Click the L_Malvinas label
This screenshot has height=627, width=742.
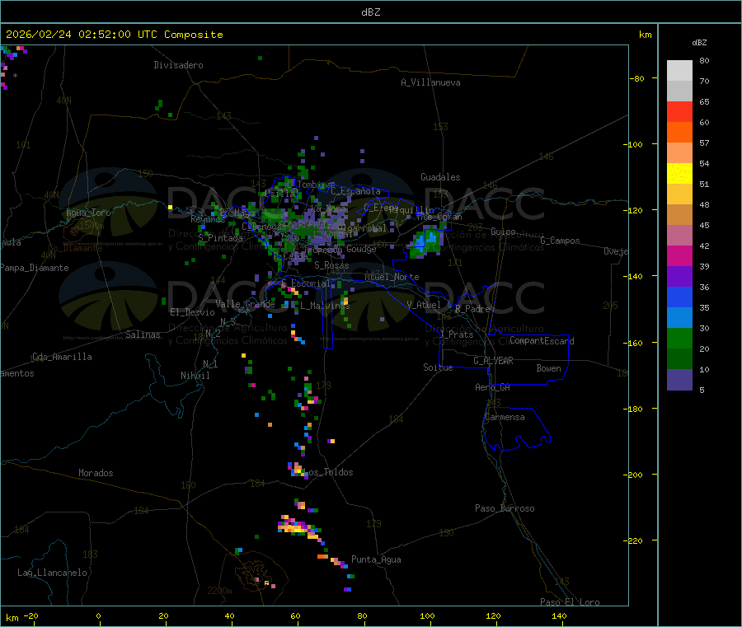tap(325, 306)
